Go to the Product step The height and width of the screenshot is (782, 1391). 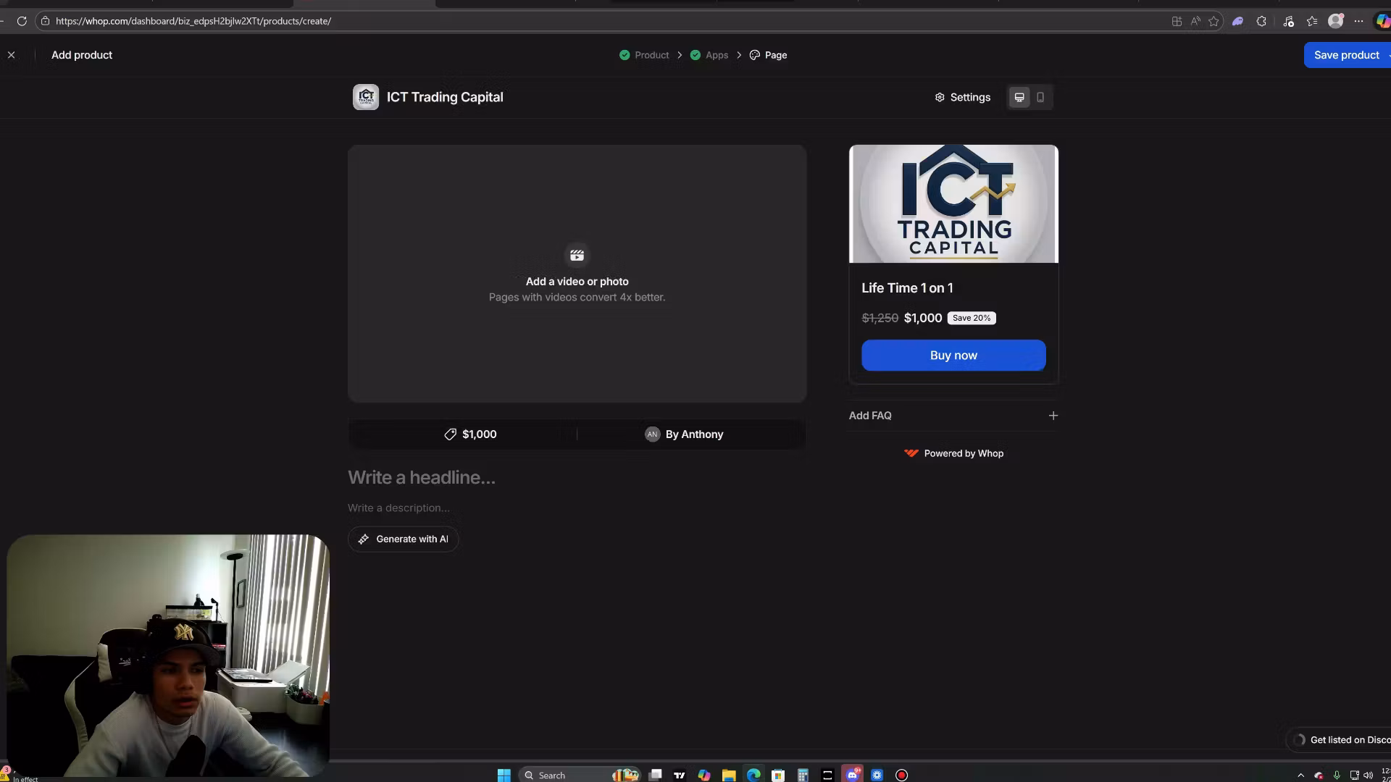coord(651,55)
